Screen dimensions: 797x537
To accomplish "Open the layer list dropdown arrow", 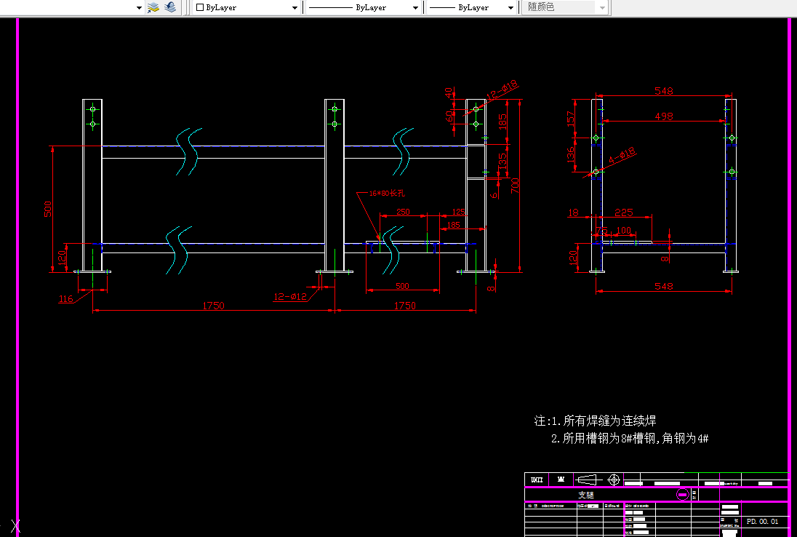I will [x=139, y=7].
